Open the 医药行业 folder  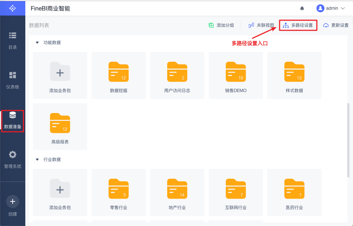tap(294, 192)
